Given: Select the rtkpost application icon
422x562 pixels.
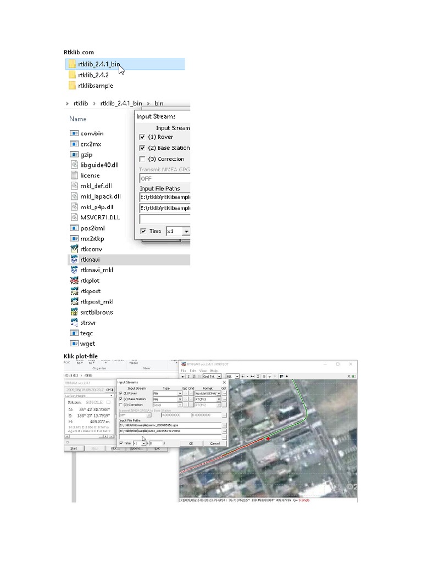Looking at the screenshot, I should pos(74,291).
